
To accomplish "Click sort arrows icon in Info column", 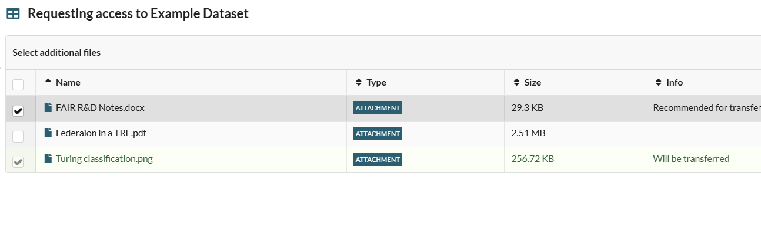I will (658, 83).
